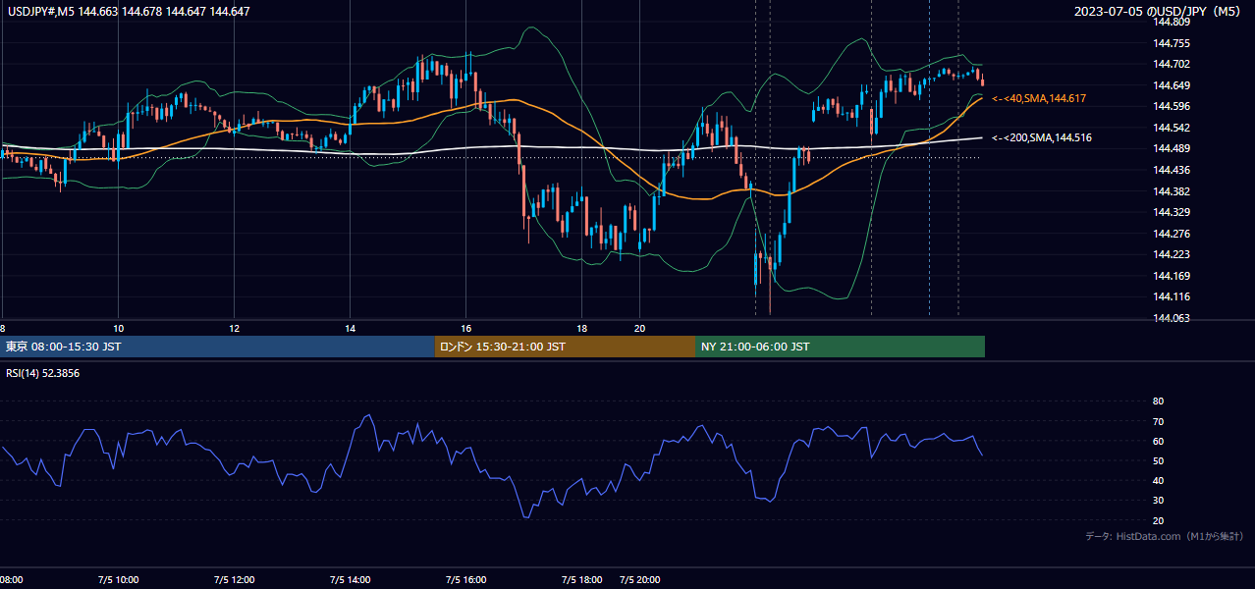Image resolution: width=1255 pixels, height=589 pixels.
Task: Click the RSI scale value 50
Action: tap(1158, 461)
